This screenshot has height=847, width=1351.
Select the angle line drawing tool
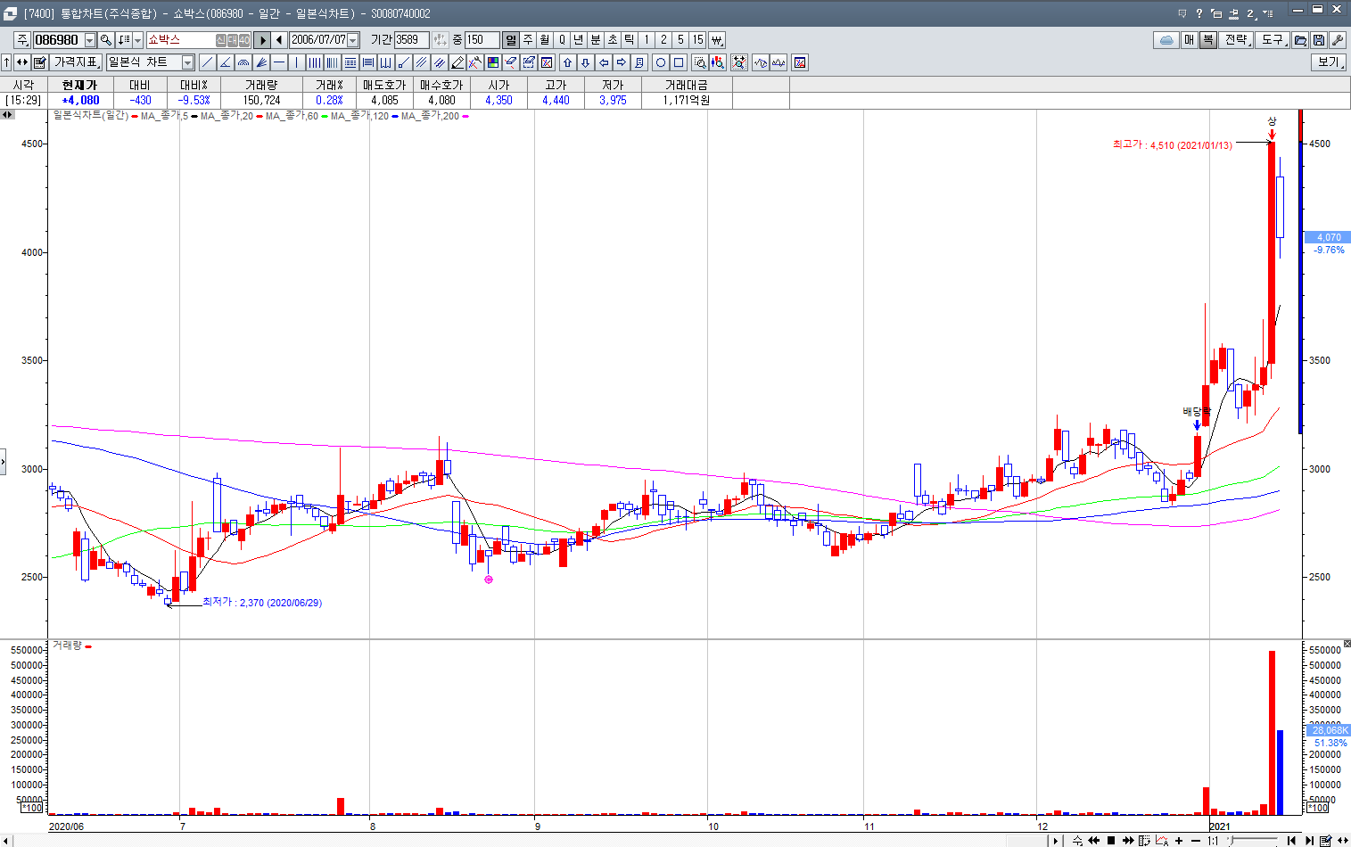tap(226, 62)
